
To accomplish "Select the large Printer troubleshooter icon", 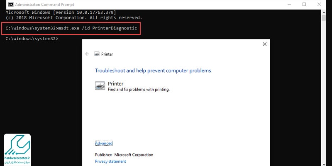I will (x=100, y=86).
